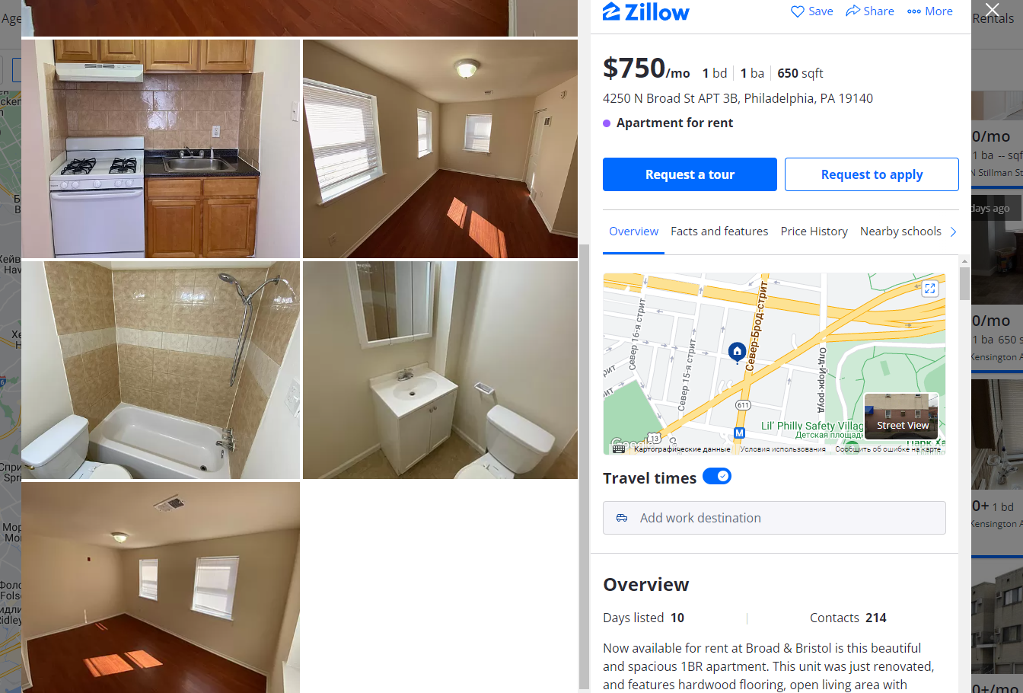Open the More options menu
This screenshot has height=693, width=1023.
point(930,11)
